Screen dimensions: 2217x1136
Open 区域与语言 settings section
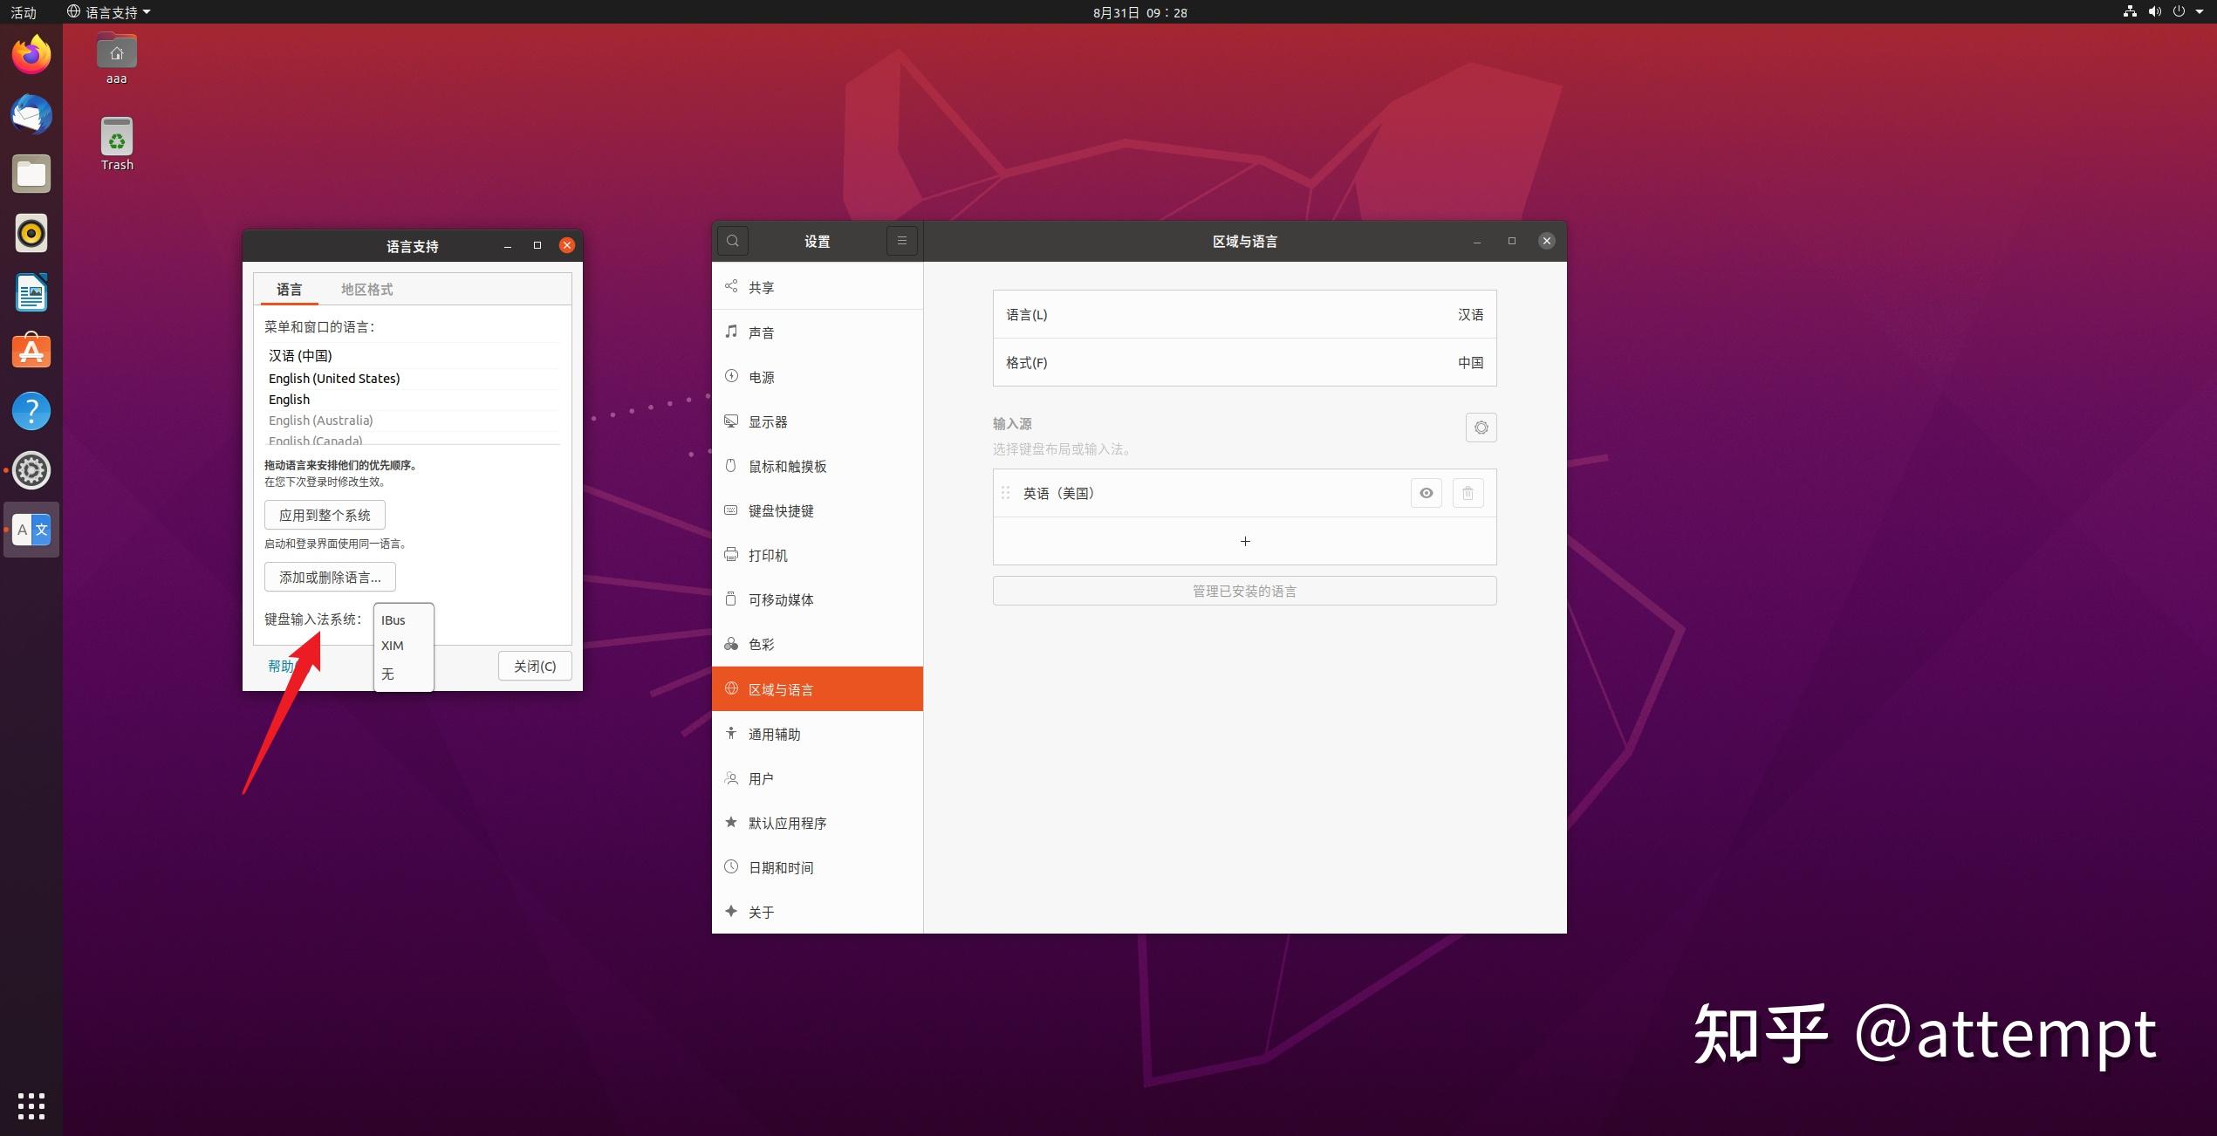pyautogui.click(x=817, y=688)
